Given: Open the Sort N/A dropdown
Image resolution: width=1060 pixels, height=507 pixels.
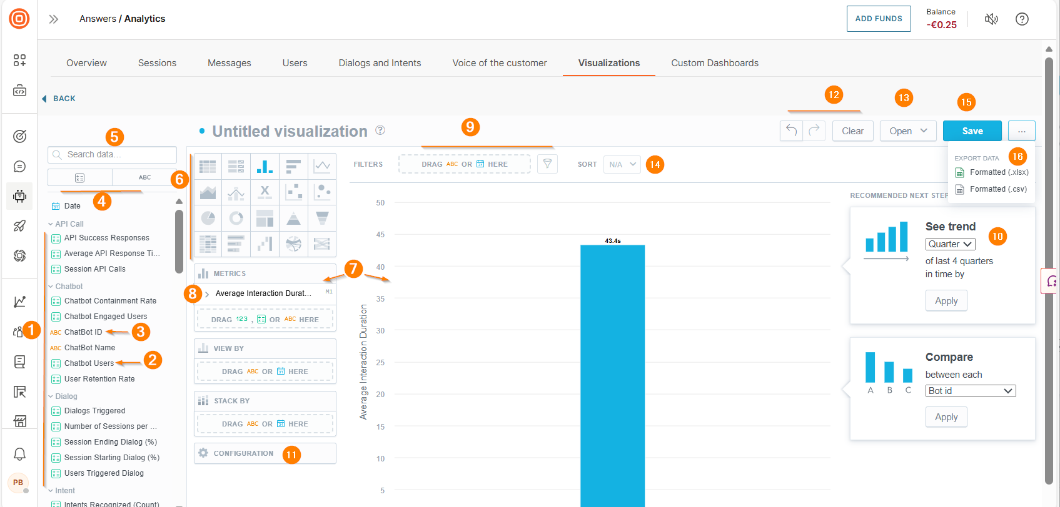Looking at the screenshot, I should click(x=622, y=164).
